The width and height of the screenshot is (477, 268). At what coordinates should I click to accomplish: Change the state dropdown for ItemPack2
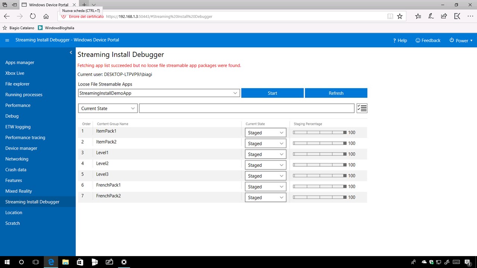point(265,143)
